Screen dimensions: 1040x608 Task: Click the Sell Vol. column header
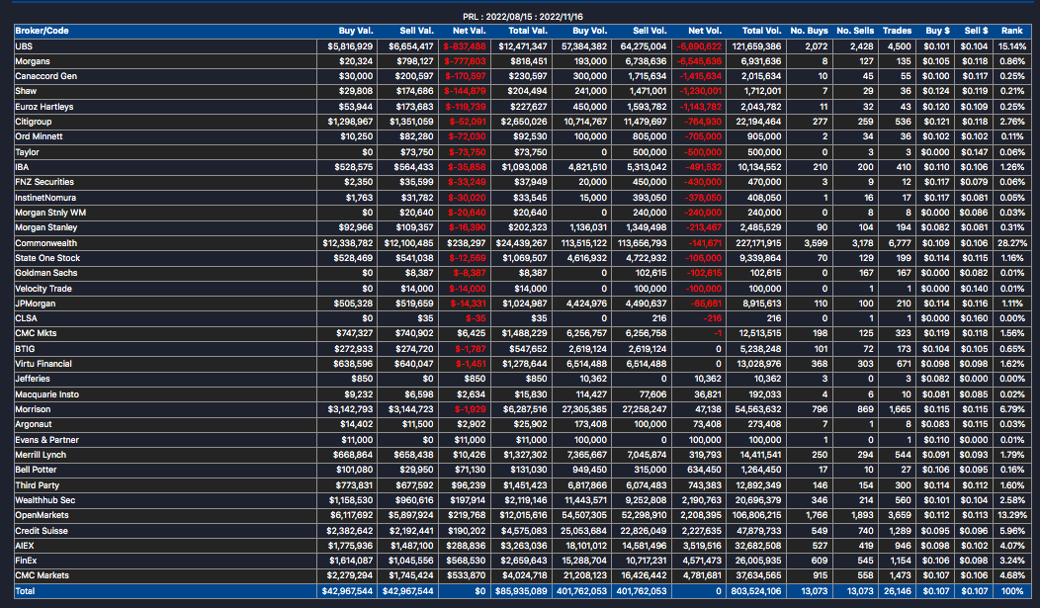(x=650, y=31)
